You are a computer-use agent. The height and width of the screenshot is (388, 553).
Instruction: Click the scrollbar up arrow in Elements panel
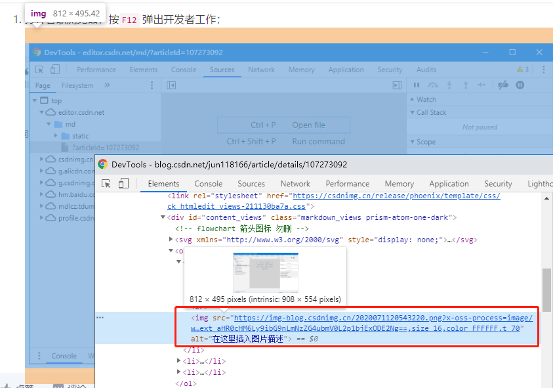tap(546, 198)
